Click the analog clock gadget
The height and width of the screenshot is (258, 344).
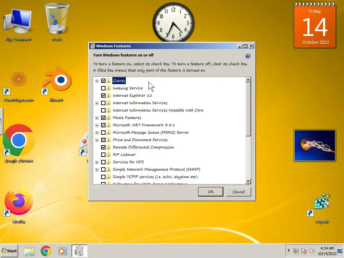pyautogui.click(x=173, y=23)
